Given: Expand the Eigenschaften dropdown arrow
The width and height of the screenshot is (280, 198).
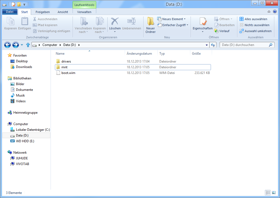Looking at the screenshot, I should 203,32.
